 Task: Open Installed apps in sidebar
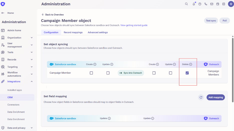click(14, 90)
